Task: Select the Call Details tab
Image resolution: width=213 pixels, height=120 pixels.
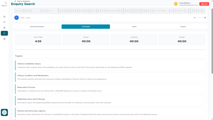Action: (x=85, y=26)
